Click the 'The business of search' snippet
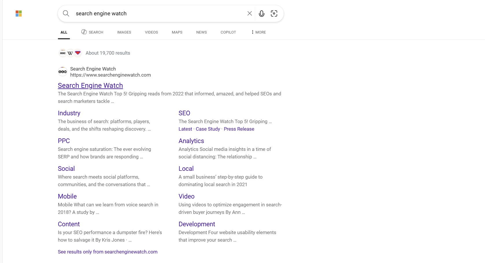The image size is (485, 263). (x=104, y=125)
